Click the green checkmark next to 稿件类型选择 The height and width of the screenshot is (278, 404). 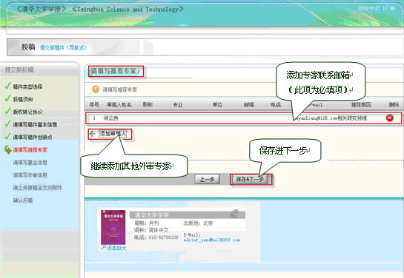pos(7,86)
